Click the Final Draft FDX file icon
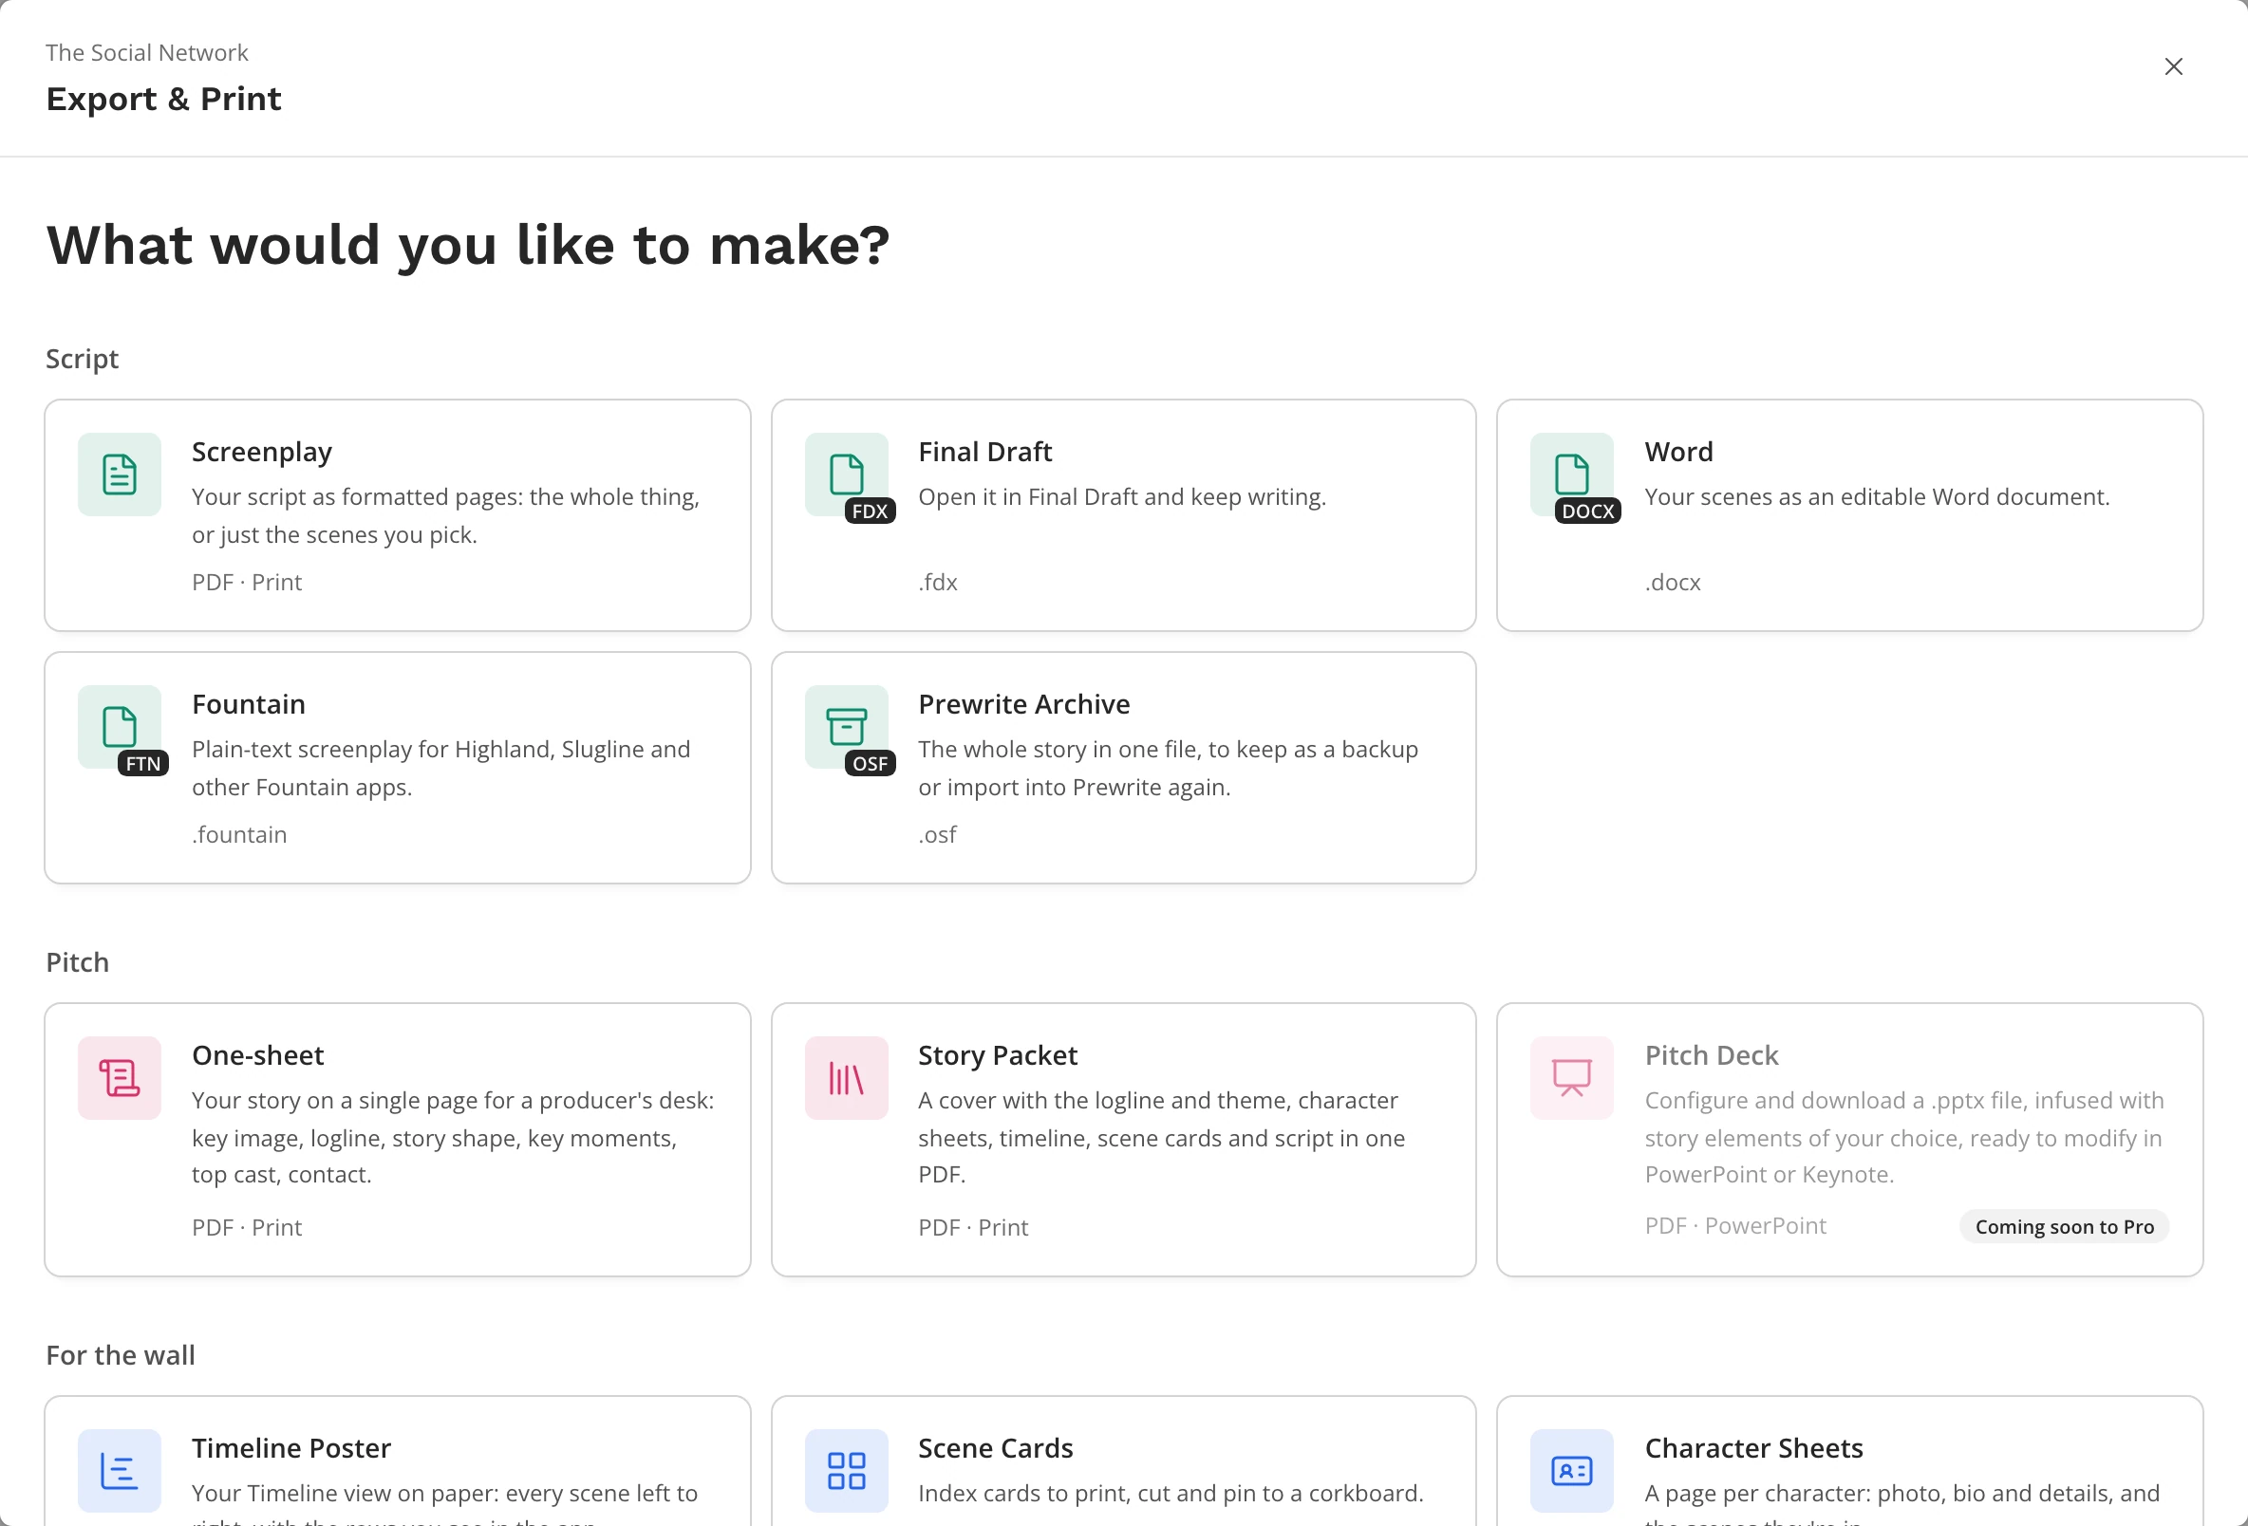This screenshot has width=2248, height=1526. (847, 475)
